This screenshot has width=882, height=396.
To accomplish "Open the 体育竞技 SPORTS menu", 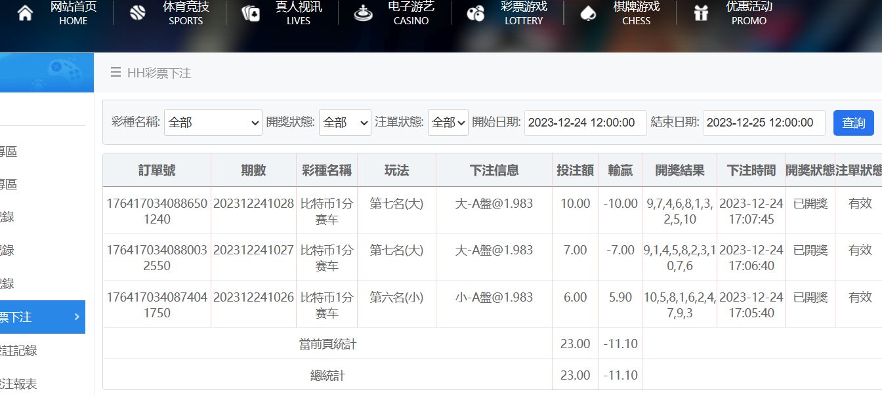I will [x=186, y=13].
